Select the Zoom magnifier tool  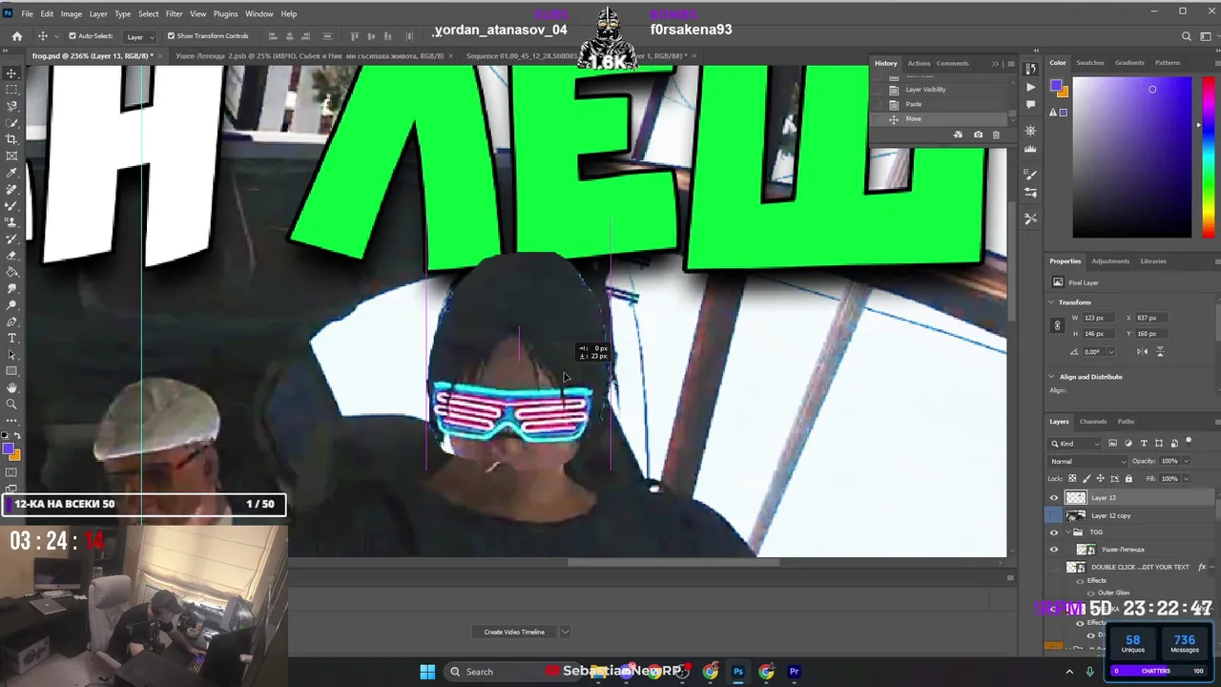coord(11,404)
